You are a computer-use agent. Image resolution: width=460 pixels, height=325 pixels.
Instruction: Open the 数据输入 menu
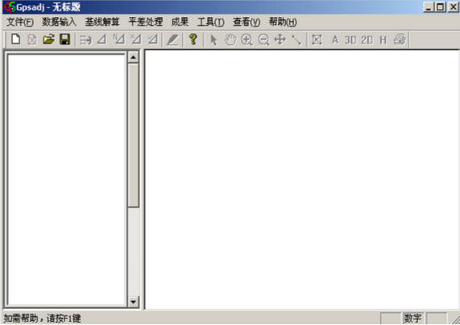click(x=59, y=22)
